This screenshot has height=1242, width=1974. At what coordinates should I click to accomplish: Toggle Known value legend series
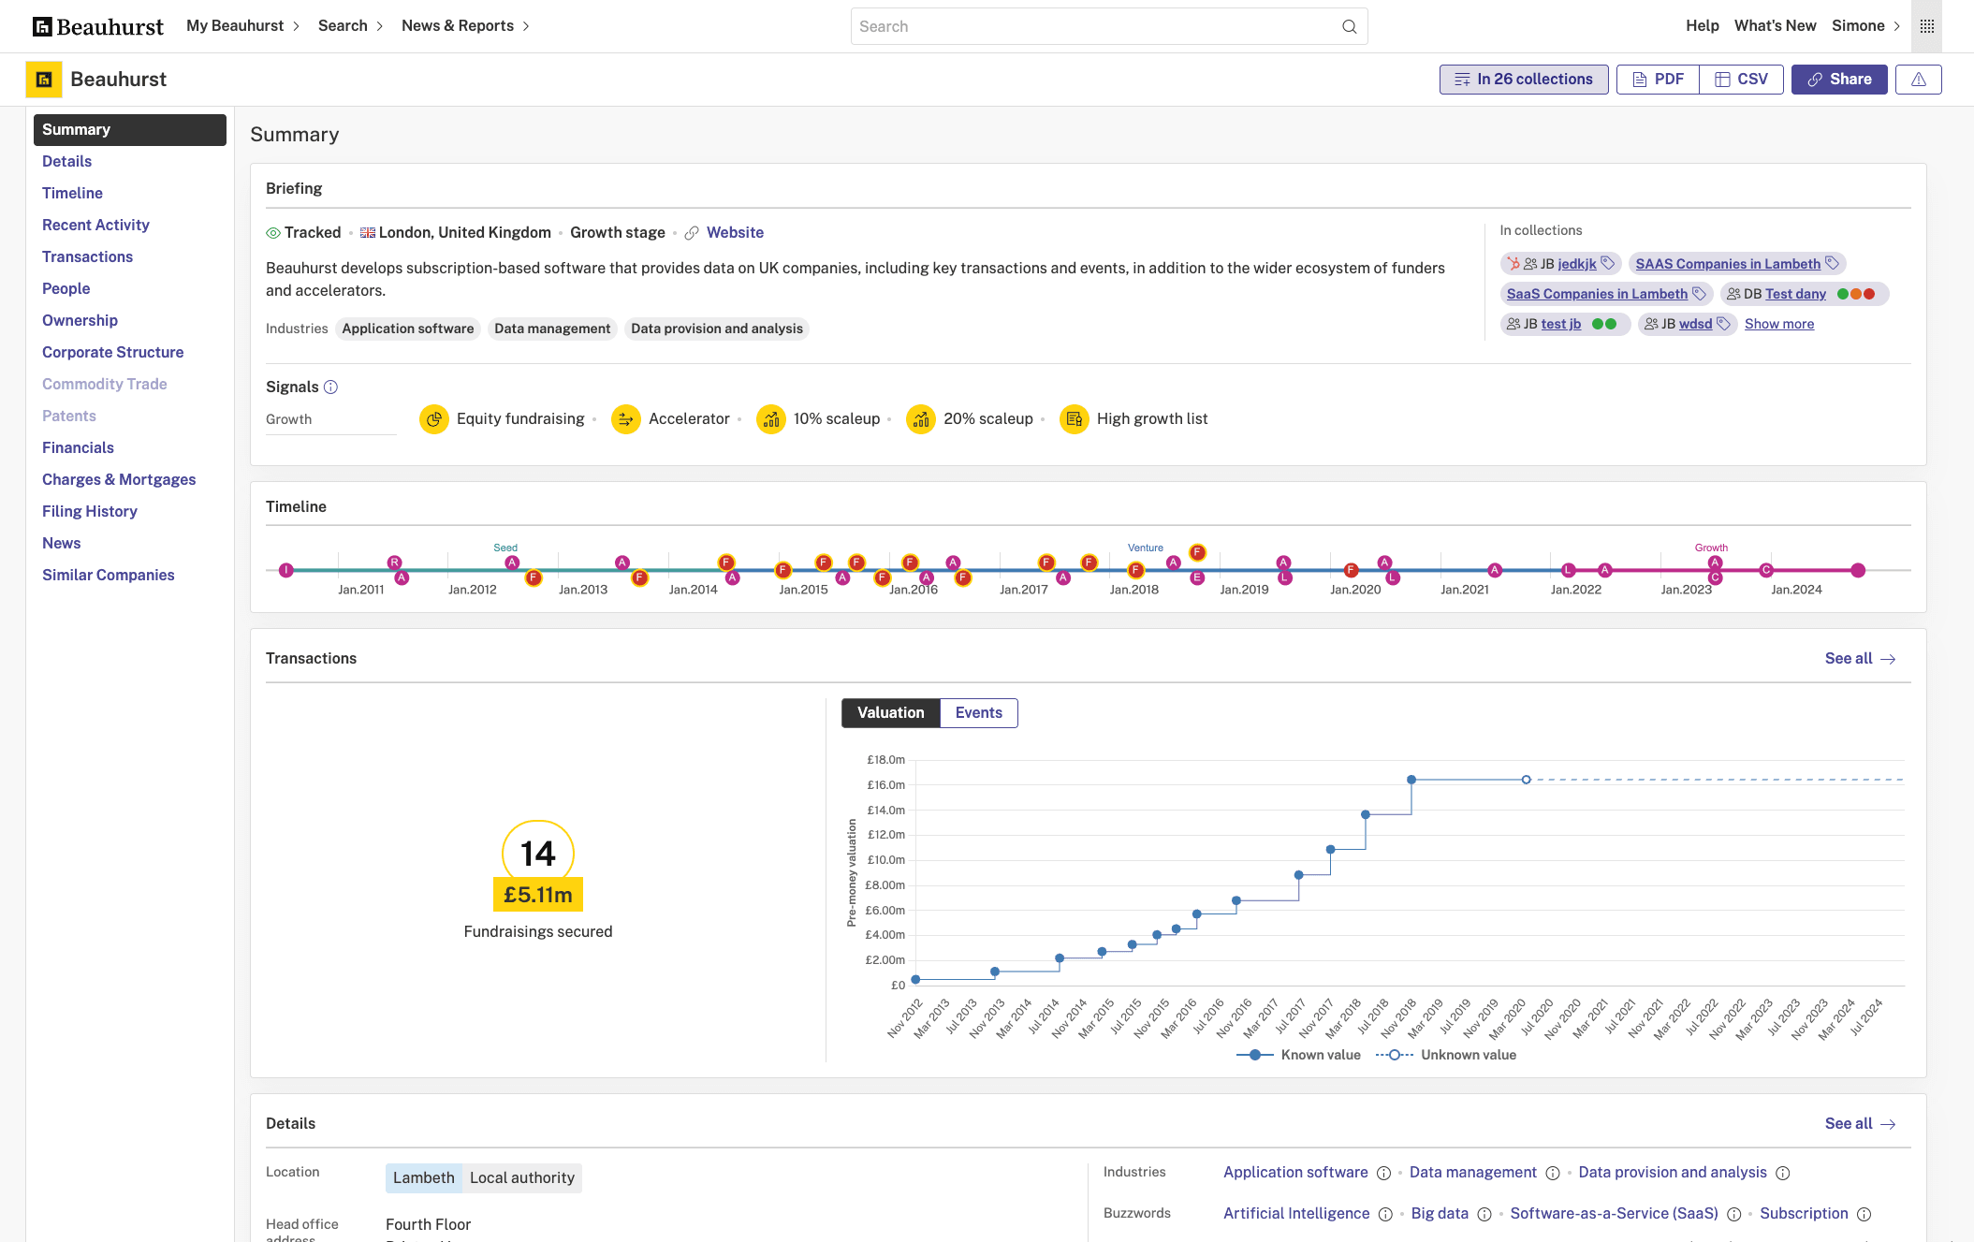coord(1298,1055)
